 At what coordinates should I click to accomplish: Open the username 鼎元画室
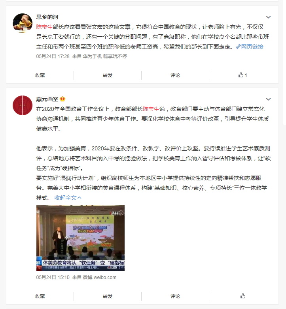[x=47, y=99]
